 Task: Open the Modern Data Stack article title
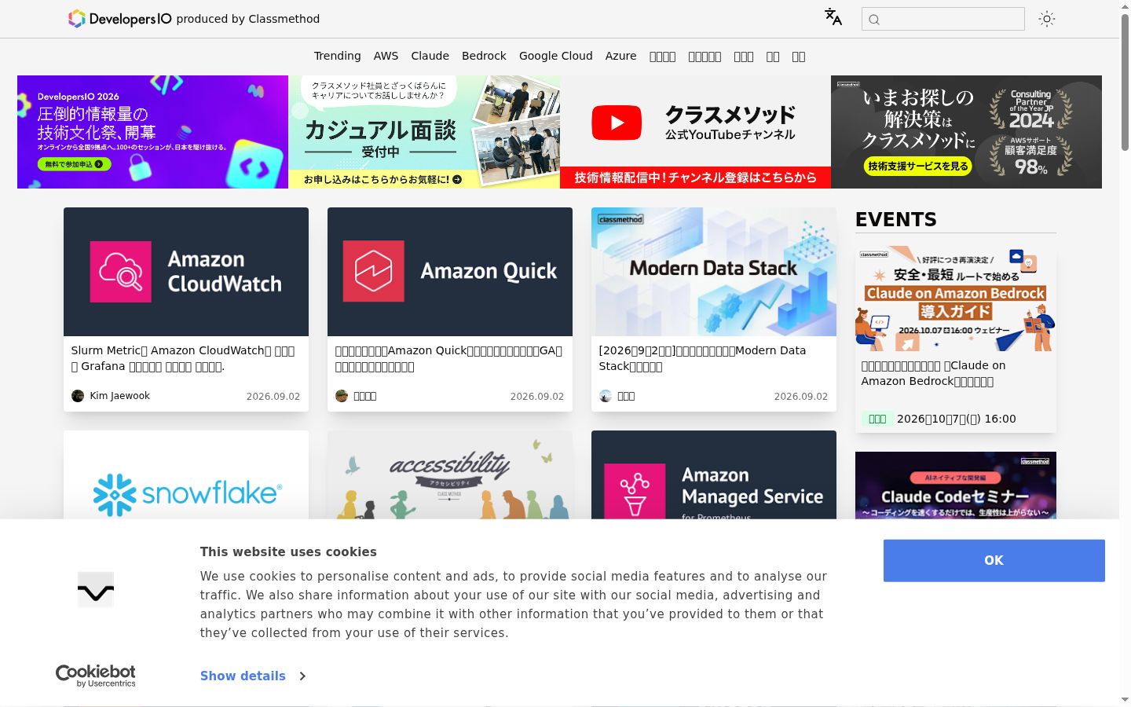click(x=702, y=358)
